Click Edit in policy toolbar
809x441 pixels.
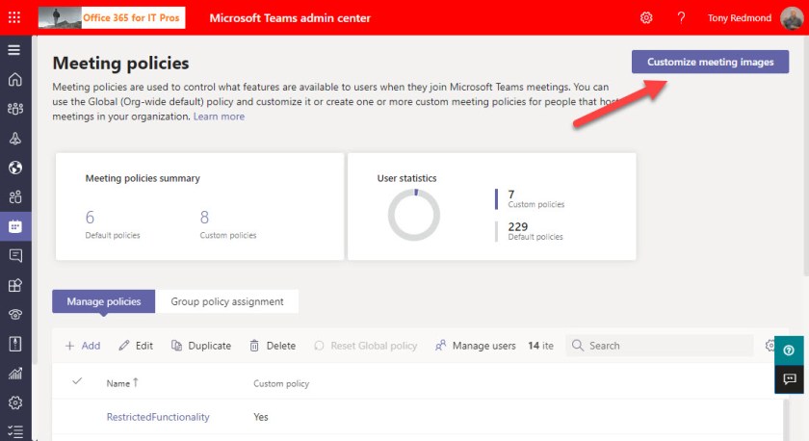pyautogui.click(x=136, y=346)
